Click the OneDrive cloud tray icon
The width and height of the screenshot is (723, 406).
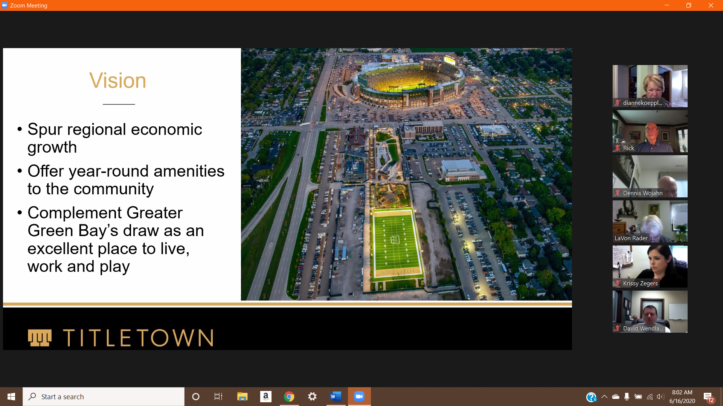(616, 397)
